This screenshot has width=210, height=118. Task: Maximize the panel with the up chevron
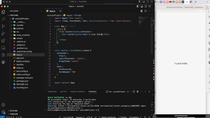tap(145, 92)
